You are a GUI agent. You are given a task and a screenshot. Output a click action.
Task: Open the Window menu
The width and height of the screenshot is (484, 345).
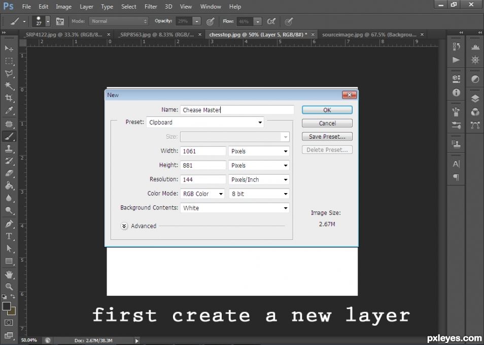click(211, 7)
